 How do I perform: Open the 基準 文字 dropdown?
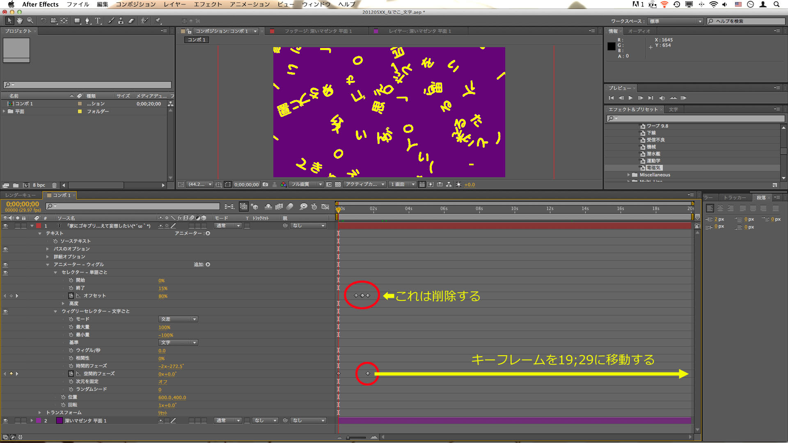tap(178, 343)
